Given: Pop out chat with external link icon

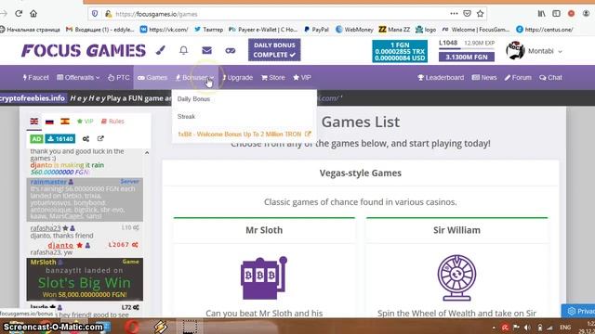Looking at the screenshot, I should (100, 138).
